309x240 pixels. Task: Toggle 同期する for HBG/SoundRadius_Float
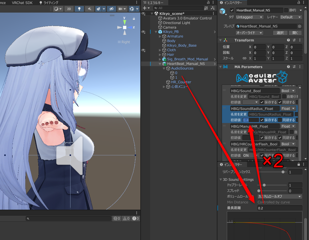[x=280, y=120]
